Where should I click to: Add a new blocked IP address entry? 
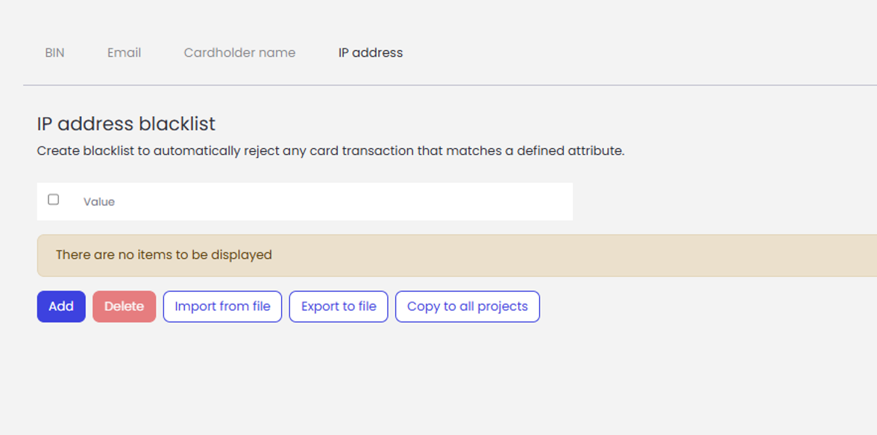[x=61, y=307]
